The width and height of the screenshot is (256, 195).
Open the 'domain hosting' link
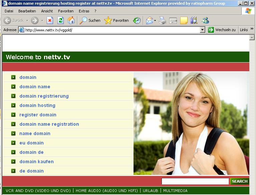tap(37, 105)
